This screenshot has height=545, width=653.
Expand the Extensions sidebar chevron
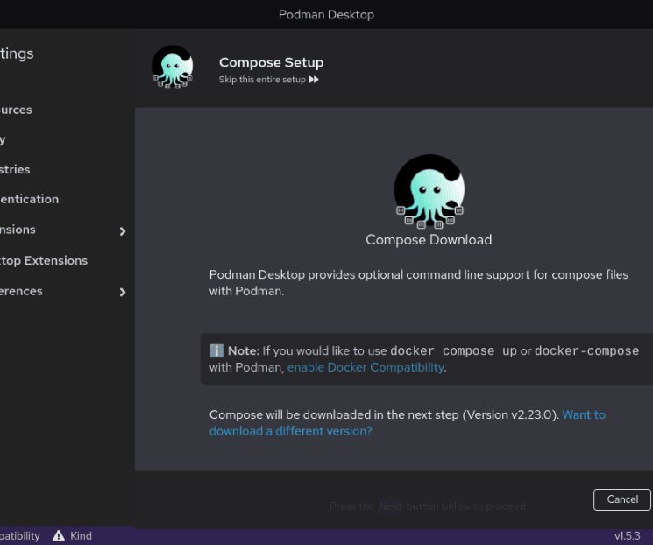tap(123, 231)
